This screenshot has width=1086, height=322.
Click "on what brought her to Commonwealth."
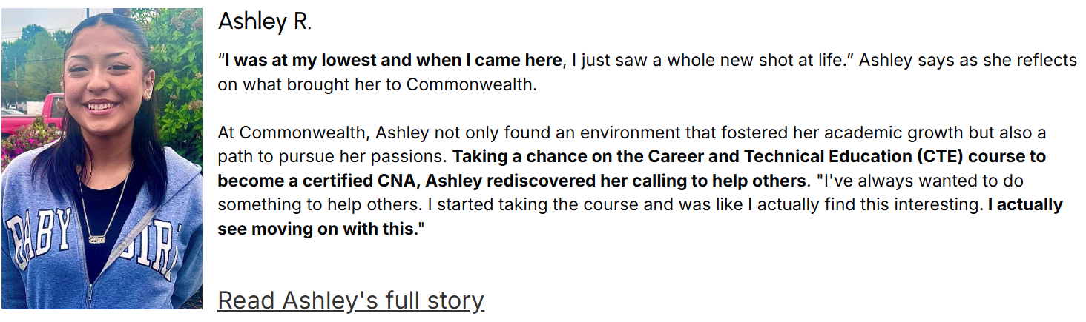377,84
